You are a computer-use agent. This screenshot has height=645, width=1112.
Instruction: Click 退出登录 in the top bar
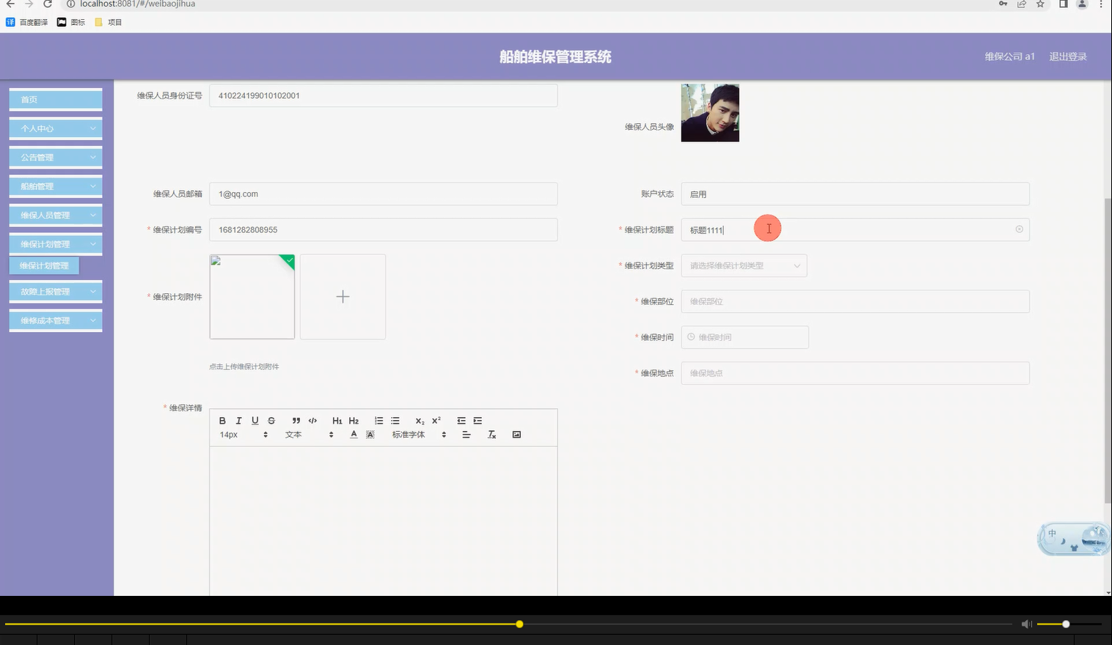[1068, 56]
